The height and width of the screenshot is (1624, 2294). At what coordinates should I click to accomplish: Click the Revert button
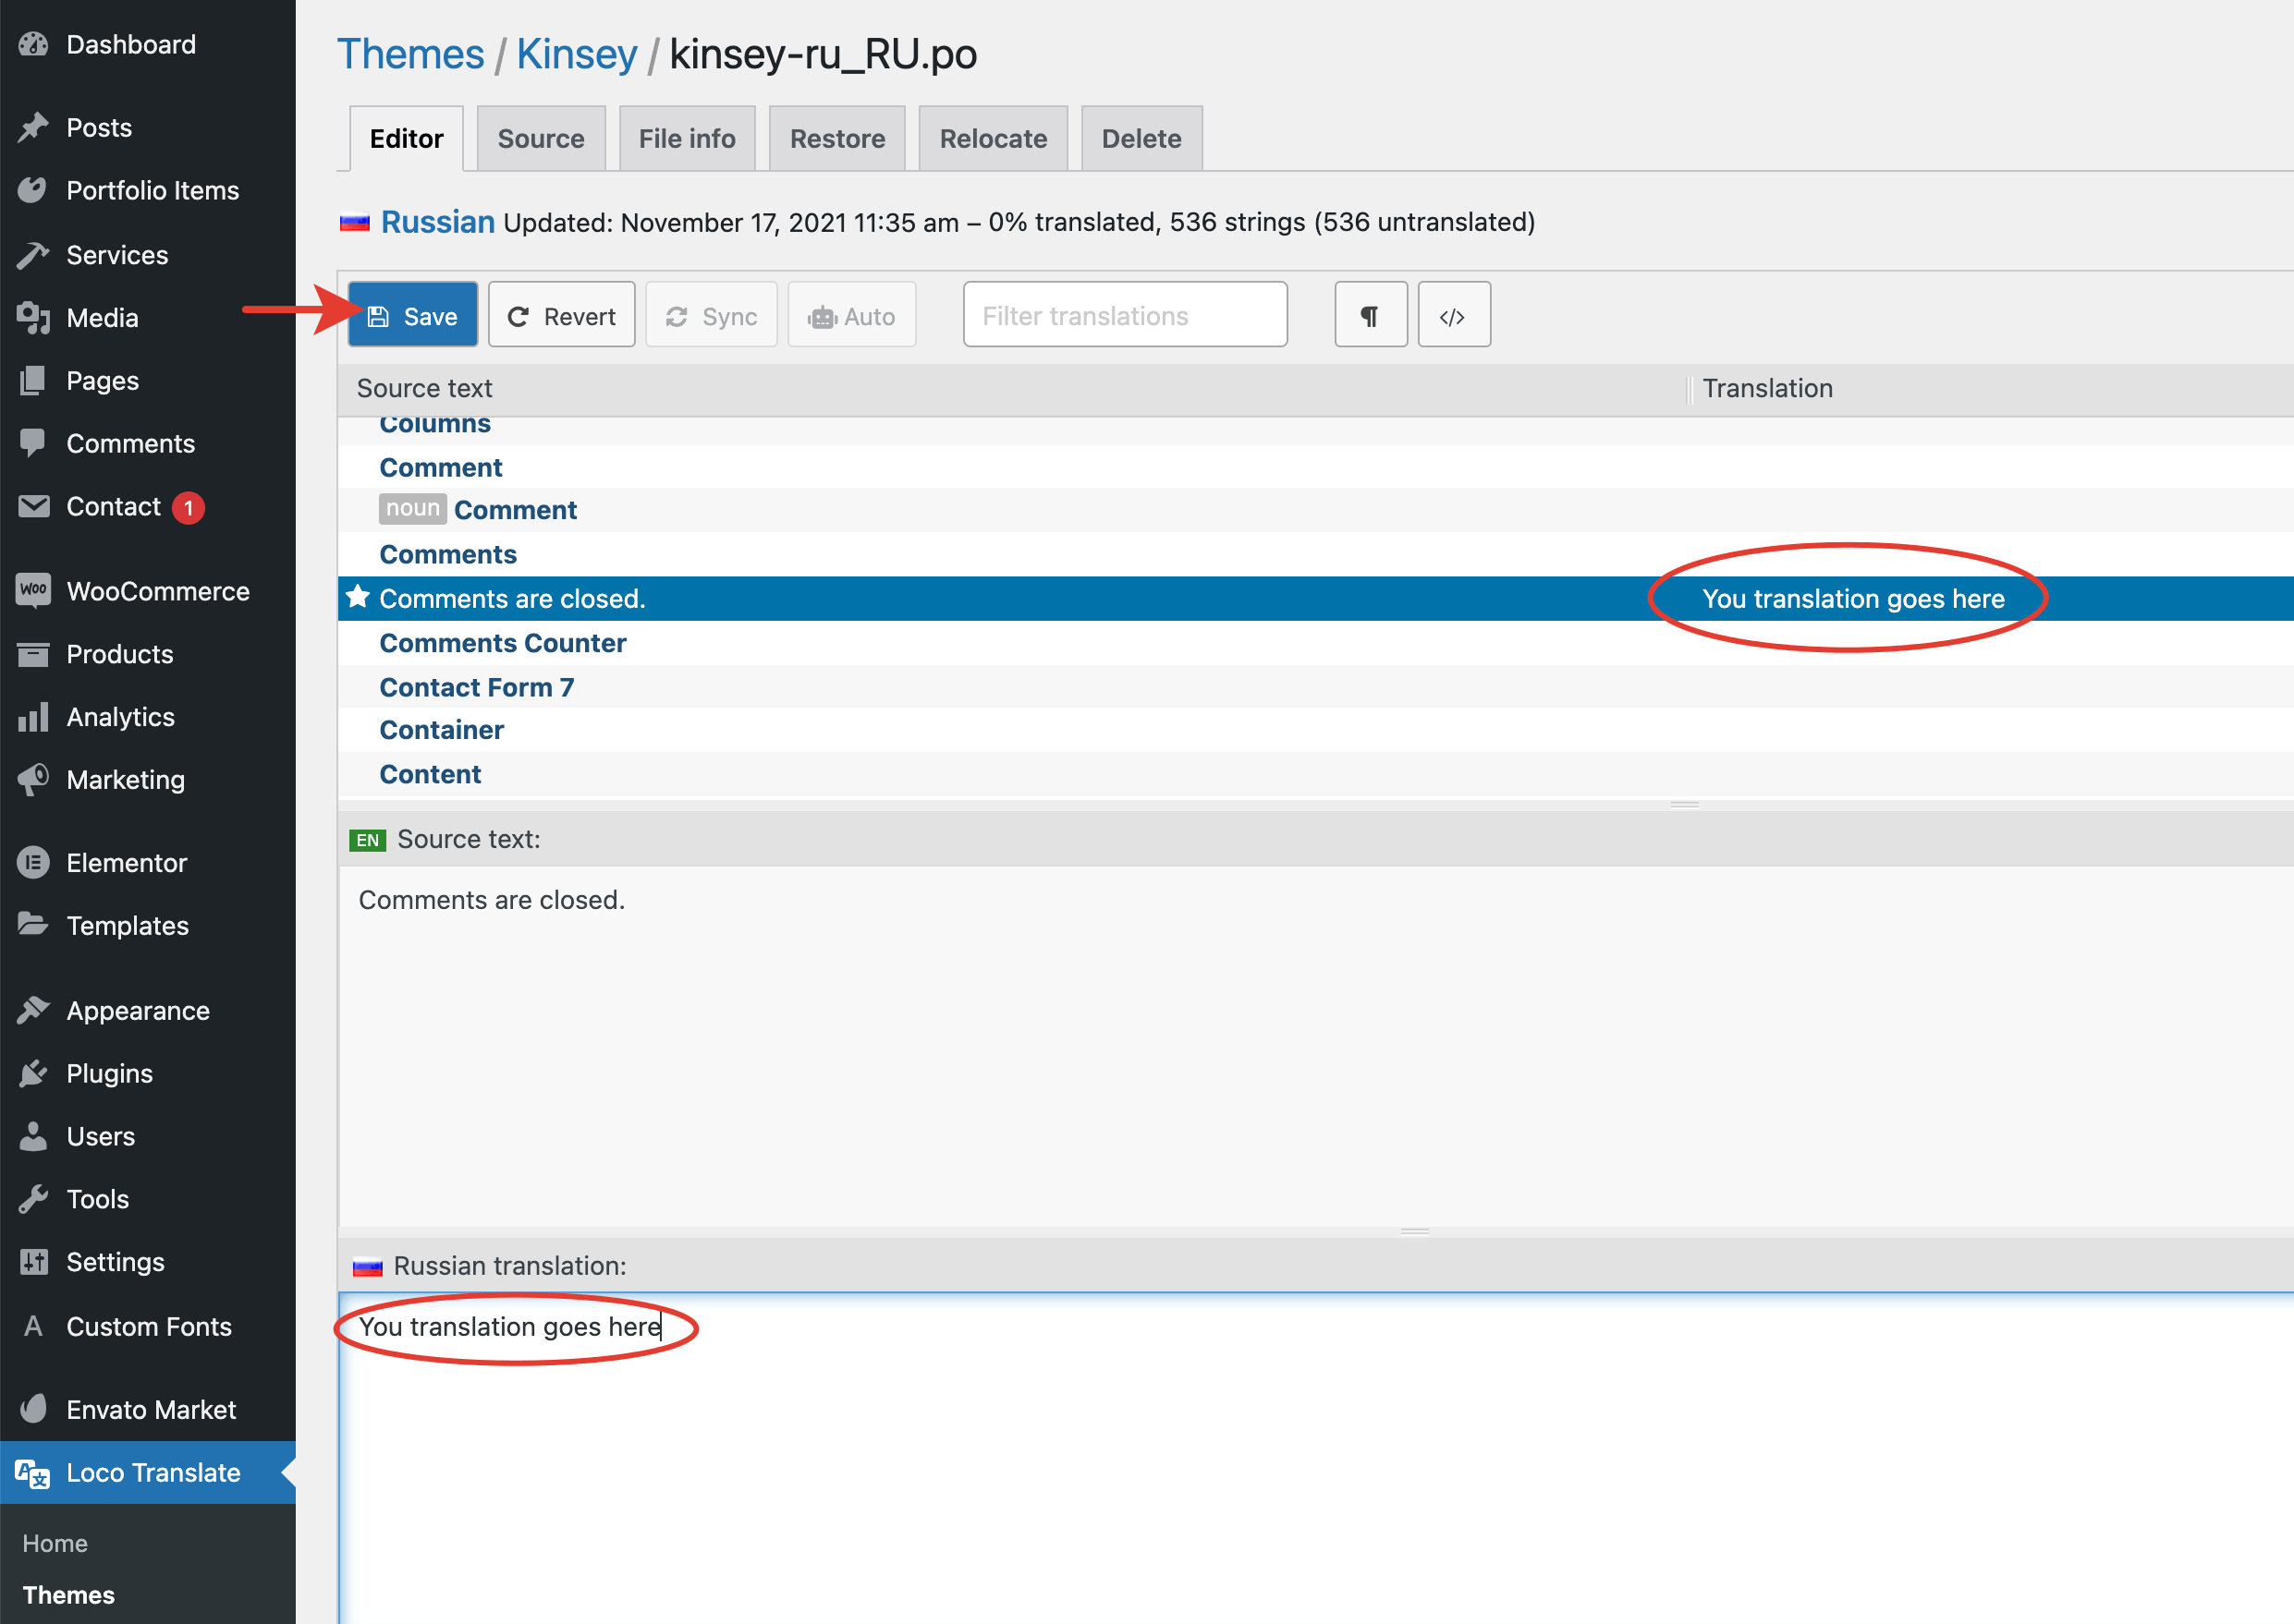coord(561,316)
